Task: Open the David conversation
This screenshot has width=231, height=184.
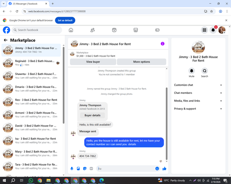Action: pos(31,127)
